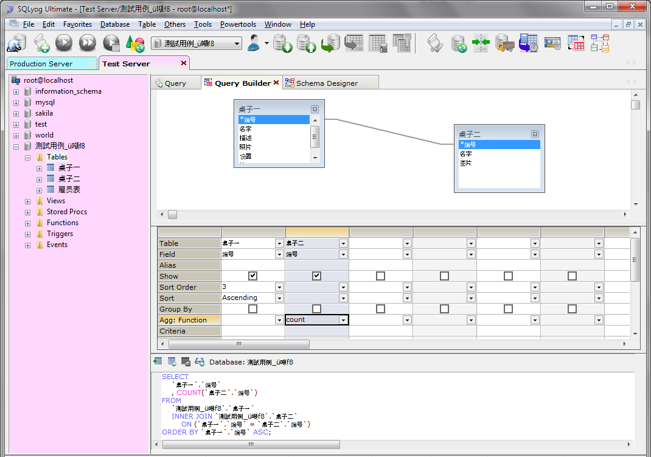This screenshot has width=651, height=457.
Task: Close the 桌子二 table box
Action: pyautogui.click(x=535, y=134)
